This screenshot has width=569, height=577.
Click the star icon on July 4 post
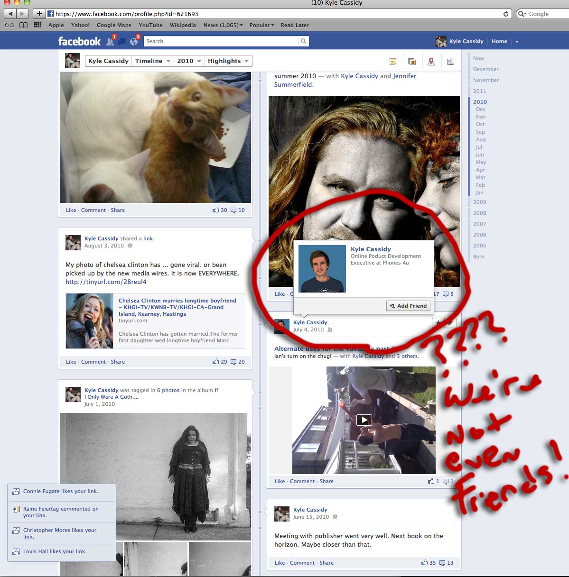(438, 323)
